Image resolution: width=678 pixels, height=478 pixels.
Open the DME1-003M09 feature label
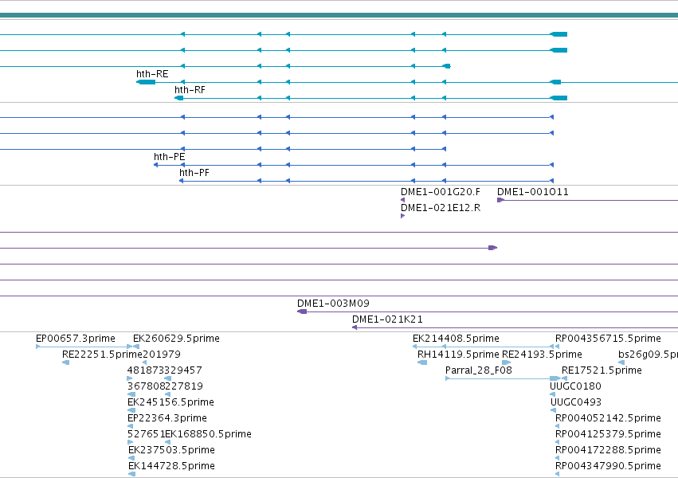pyautogui.click(x=333, y=304)
